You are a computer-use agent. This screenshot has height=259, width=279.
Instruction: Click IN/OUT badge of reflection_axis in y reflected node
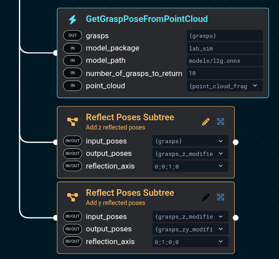click(x=72, y=241)
